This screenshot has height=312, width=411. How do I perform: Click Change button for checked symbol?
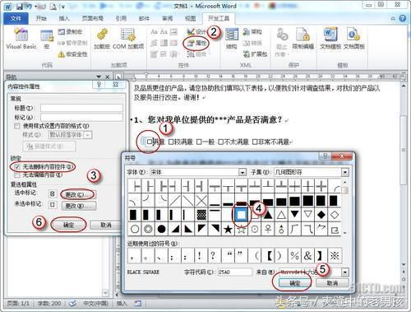pos(78,194)
